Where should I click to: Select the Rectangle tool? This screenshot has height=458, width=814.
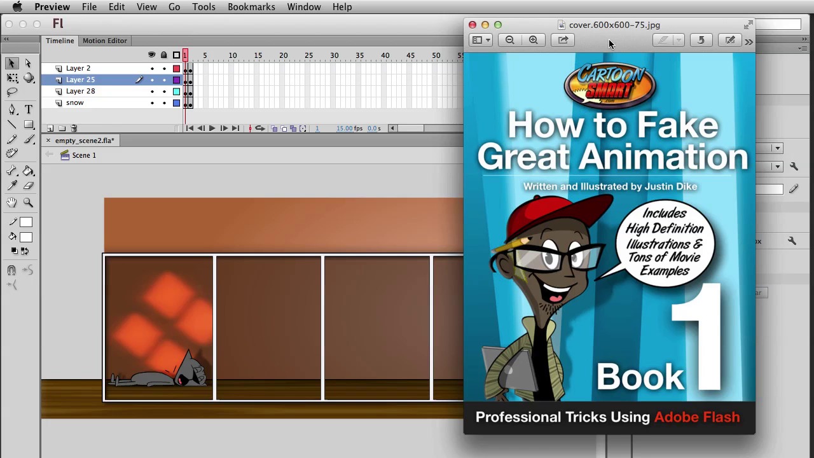point(29,125)
